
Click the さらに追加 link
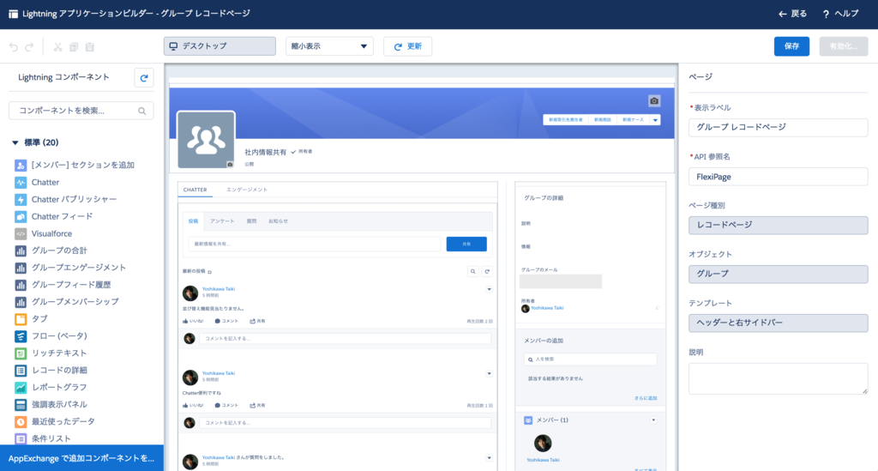click(x=646, y=398)
